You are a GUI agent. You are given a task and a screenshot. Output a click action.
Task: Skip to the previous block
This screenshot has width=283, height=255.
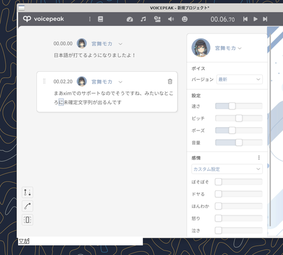click(x=245, y=19)
